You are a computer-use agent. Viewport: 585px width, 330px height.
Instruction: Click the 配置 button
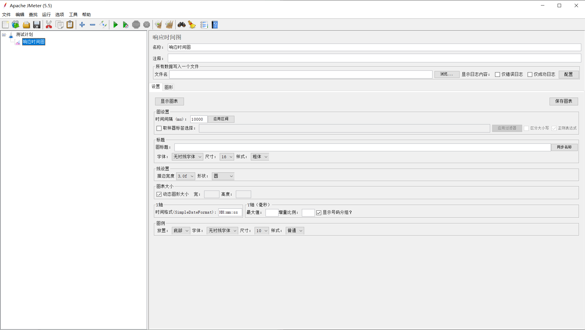point(569,74)
